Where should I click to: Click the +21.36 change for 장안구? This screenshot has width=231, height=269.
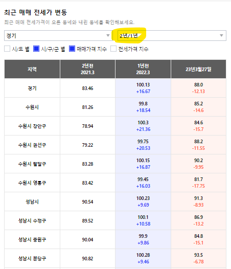pos(143,129)
